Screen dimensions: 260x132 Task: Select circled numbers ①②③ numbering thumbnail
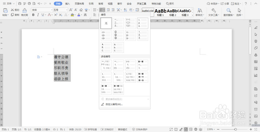(118, 35)
